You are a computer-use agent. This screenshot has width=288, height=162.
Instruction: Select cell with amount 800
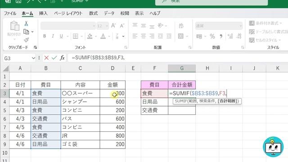pyautogui.click(x=112, y=136)
